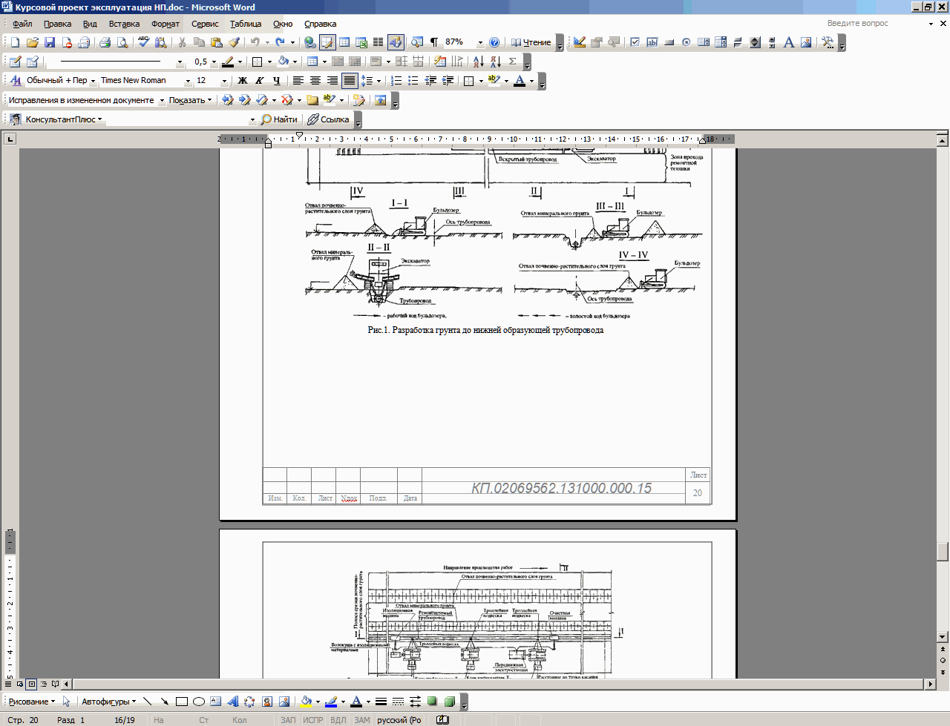The height and width of the screenshot is (726, 950).
Task: Click the Ссылка button
Action: 329,119
